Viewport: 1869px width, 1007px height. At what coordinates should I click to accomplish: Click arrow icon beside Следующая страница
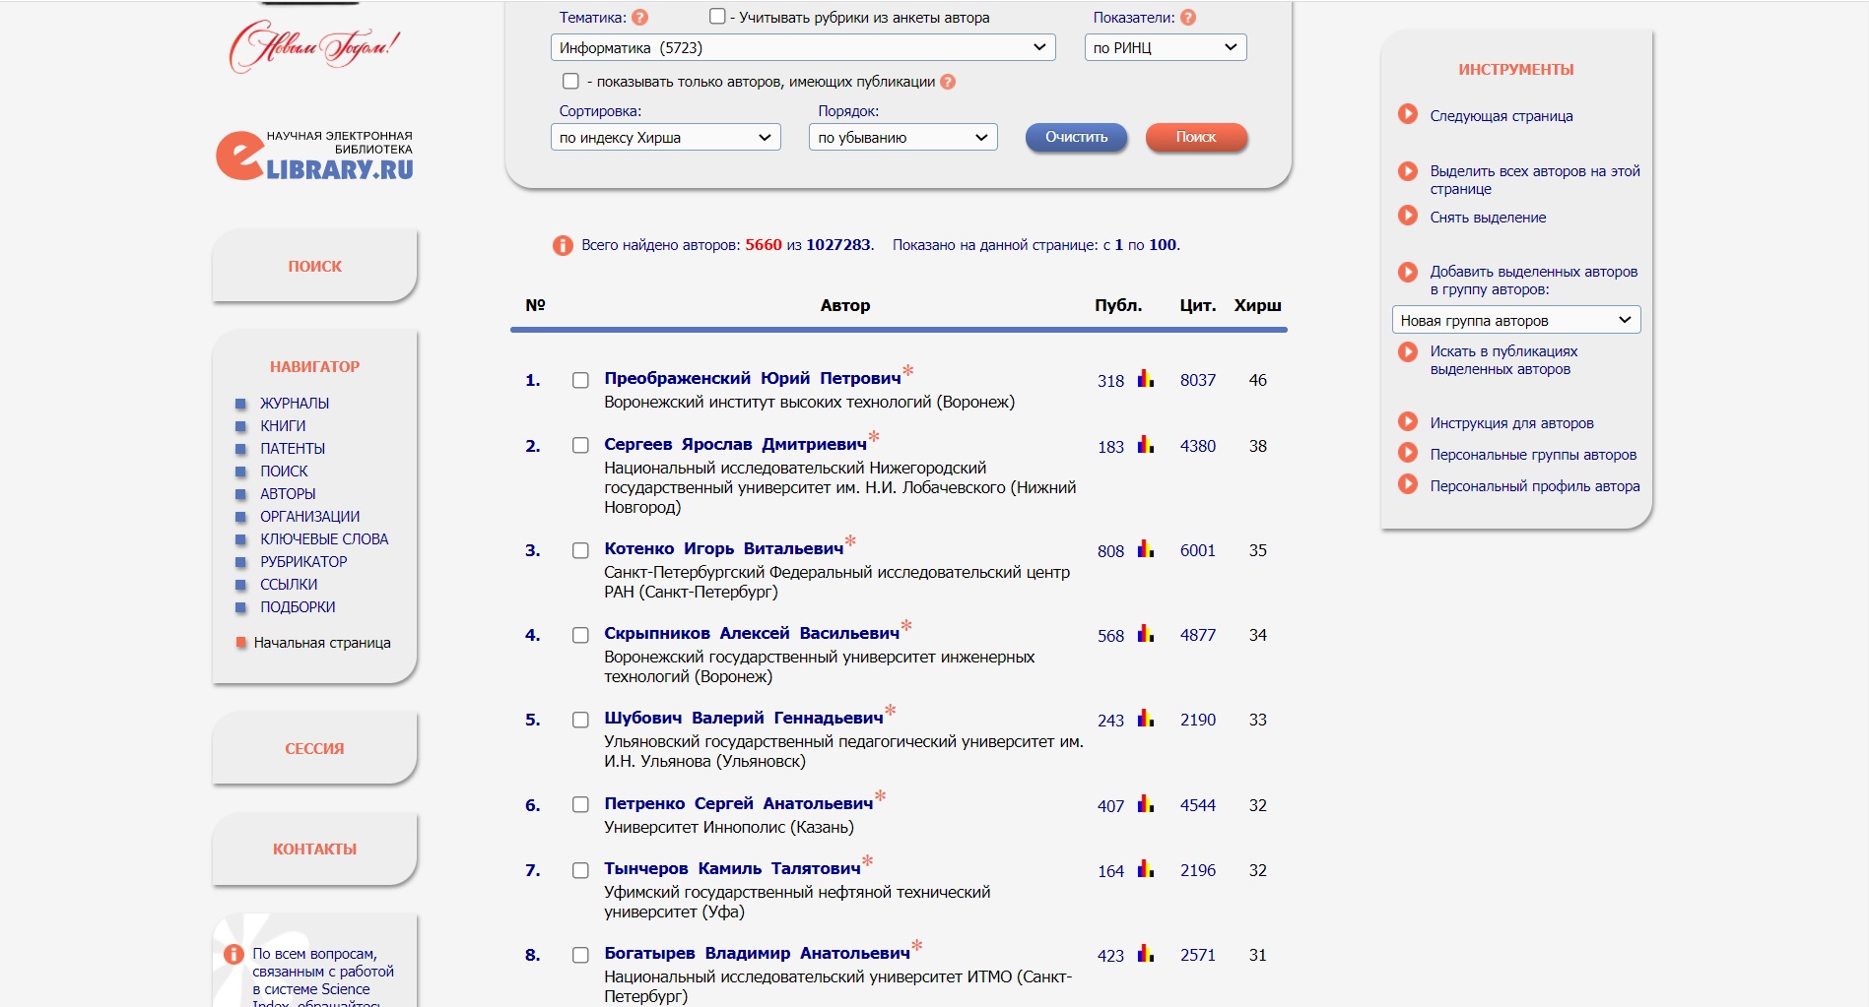pyautogui.click(x=1408, y=114)
